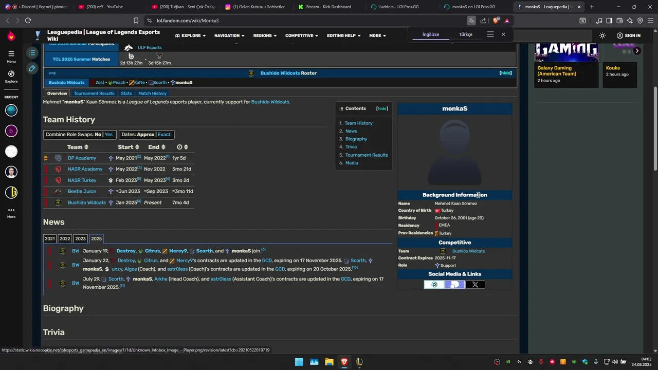Open translate options menu icon
The height and width of the screenshot is (370, 658).
tap(490, 34)
